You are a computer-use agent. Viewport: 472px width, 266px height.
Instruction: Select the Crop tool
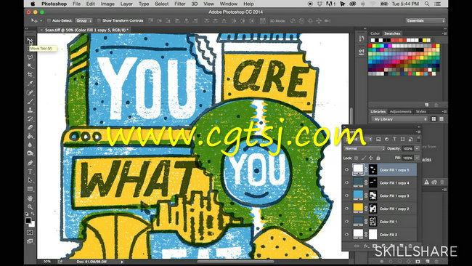tap(30, 75)
